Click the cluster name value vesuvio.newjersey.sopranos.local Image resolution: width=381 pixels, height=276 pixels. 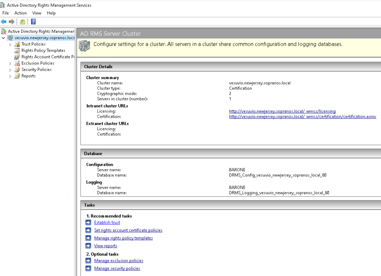coord(259,83)
